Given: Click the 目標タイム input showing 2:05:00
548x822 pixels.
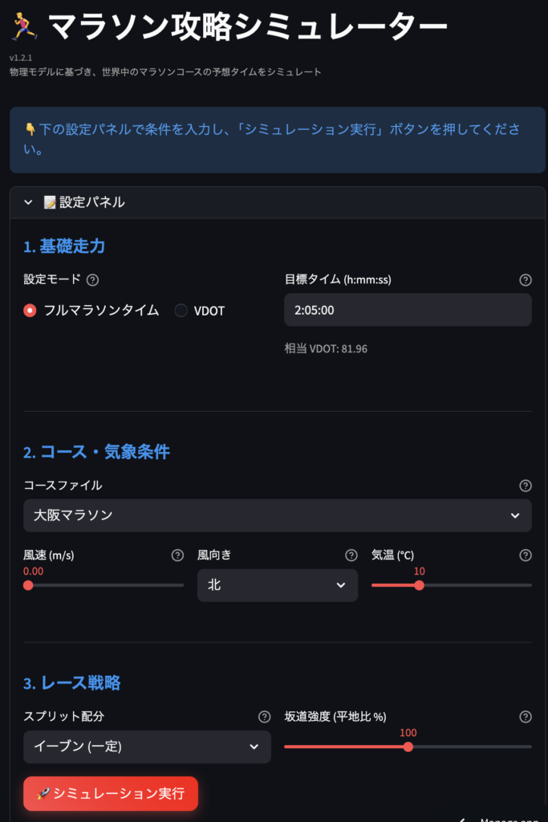Looking at the screenshot, I should [x=408, y=310].
